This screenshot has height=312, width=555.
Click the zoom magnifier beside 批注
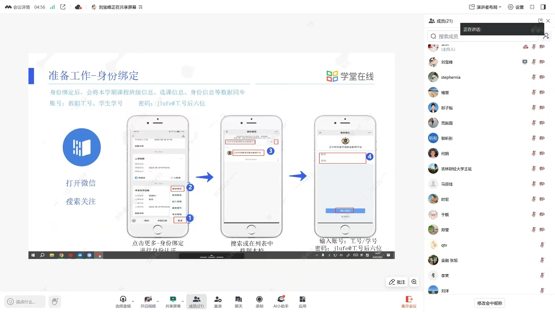click(414, 282)
